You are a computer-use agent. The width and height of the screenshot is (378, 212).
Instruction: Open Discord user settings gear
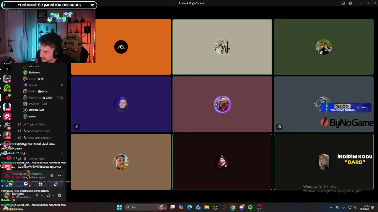click(x=59, y=195)
